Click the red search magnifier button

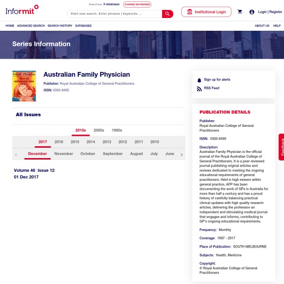tap(168, 14)
